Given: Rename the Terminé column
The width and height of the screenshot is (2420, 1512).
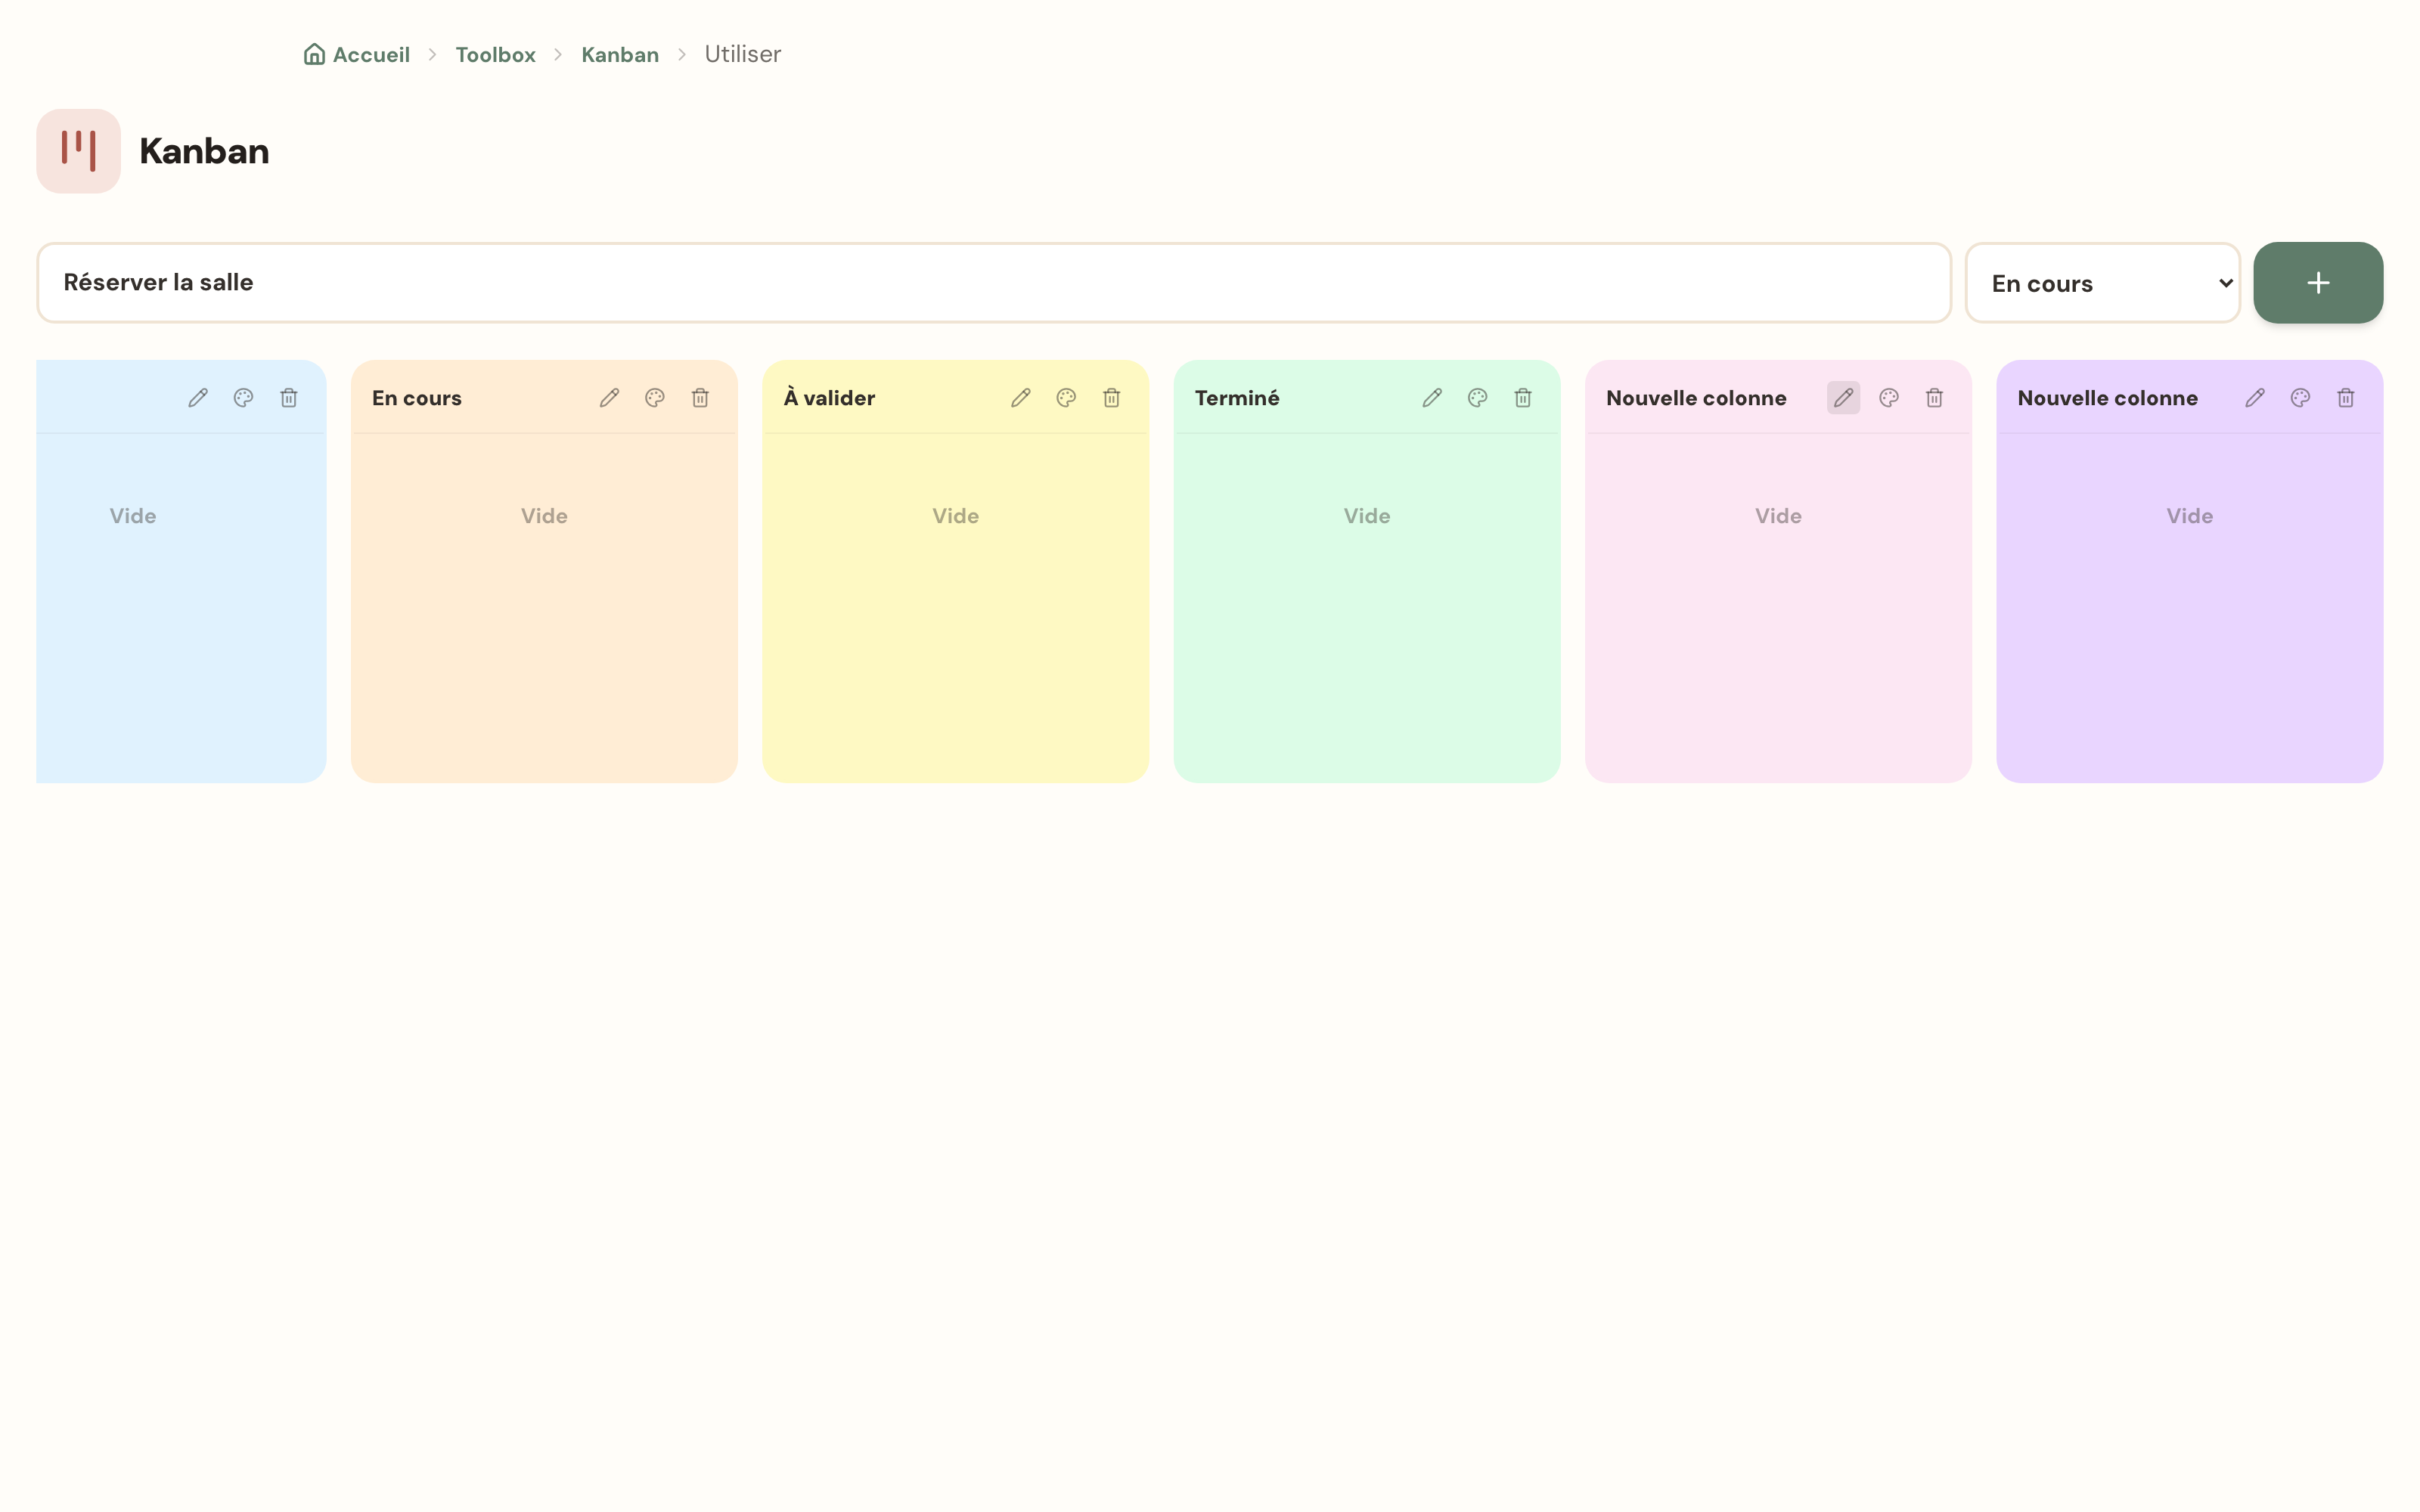Looking at the screenshot, I should (1432, 398).
